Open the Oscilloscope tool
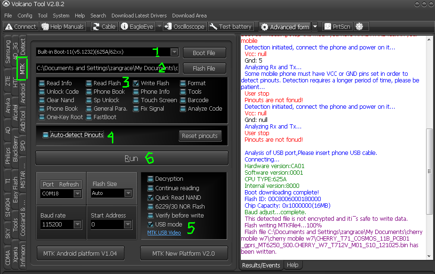This screenshot has width=435, height=274. click(184, 27)
